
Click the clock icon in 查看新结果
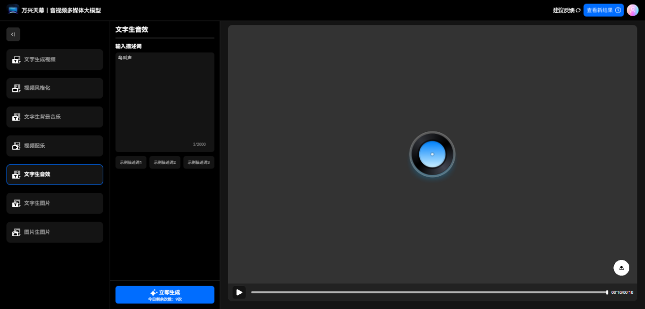(618, 10)
